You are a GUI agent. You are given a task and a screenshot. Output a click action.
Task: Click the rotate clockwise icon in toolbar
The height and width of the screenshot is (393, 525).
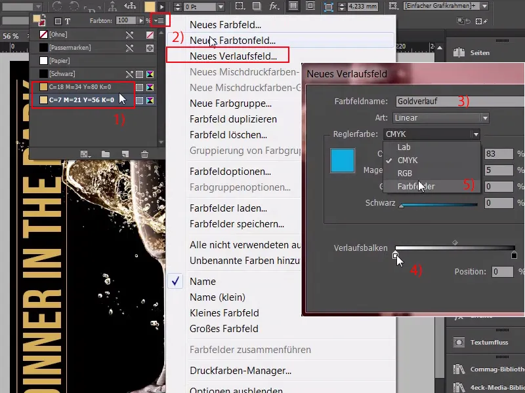click(57, 6)
